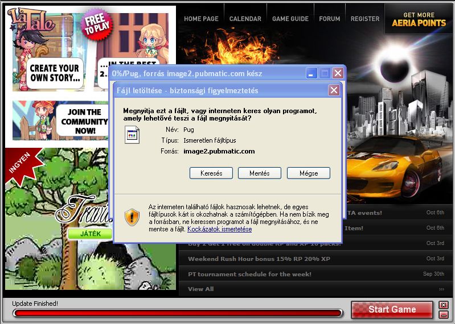Click the Start Game button

click(x=392, y=309)
